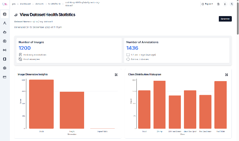Click the refresh icon in top bar

coord(226,4)
